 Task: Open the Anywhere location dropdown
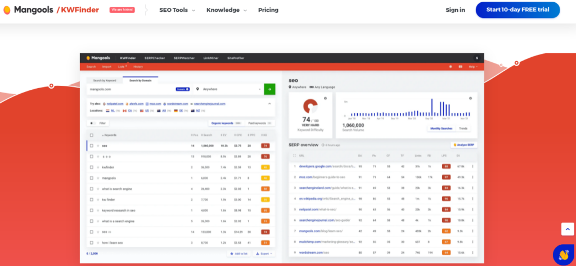click(228, 89)
